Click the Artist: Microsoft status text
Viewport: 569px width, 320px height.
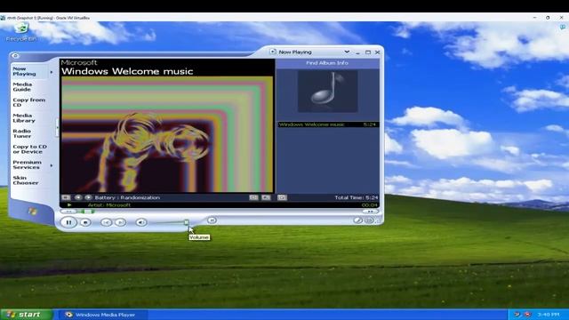108,205
